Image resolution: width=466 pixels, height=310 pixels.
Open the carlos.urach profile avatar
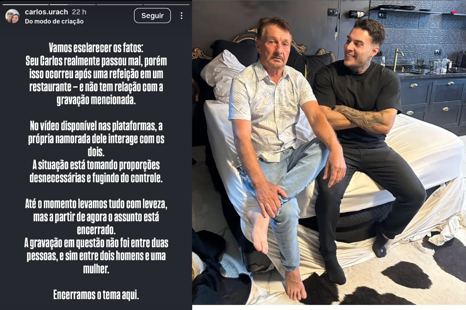pos(12,16)
